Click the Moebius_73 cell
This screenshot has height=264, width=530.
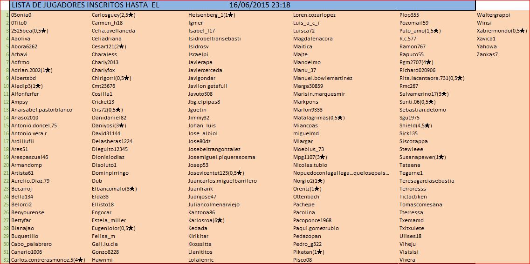[308, 149]
